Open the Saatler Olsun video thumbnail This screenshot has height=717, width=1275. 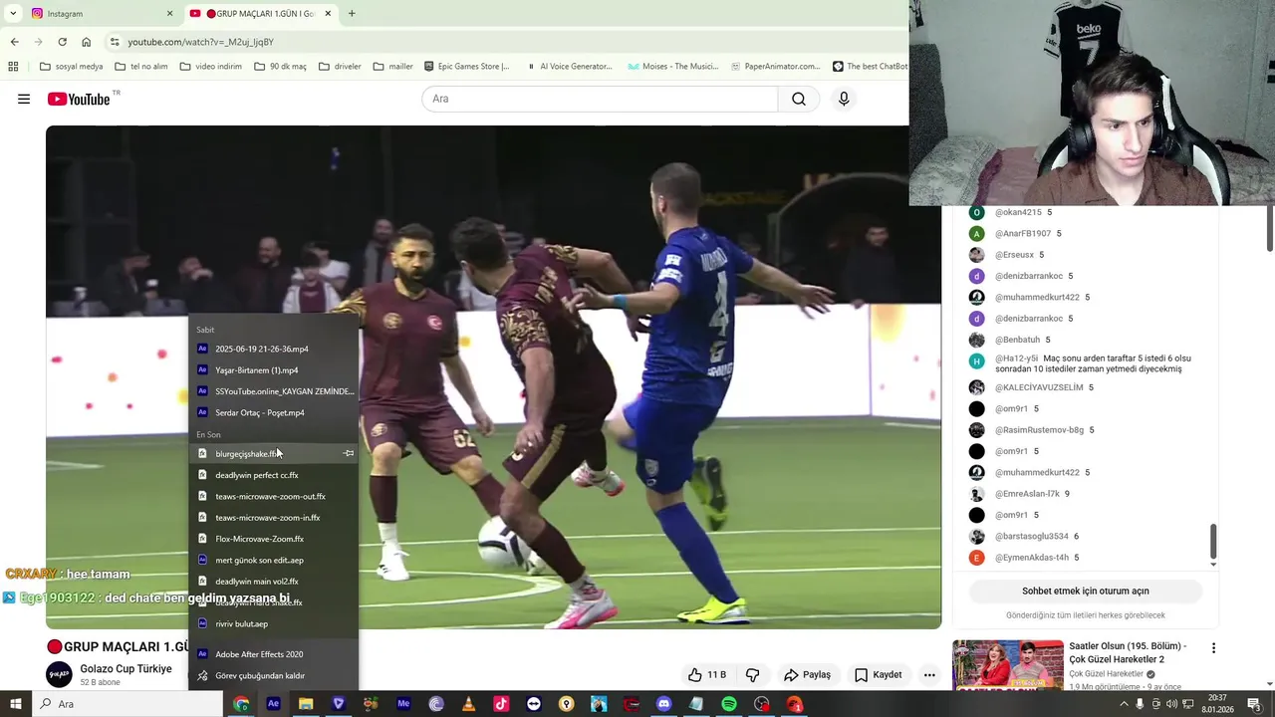(1007, 665)
